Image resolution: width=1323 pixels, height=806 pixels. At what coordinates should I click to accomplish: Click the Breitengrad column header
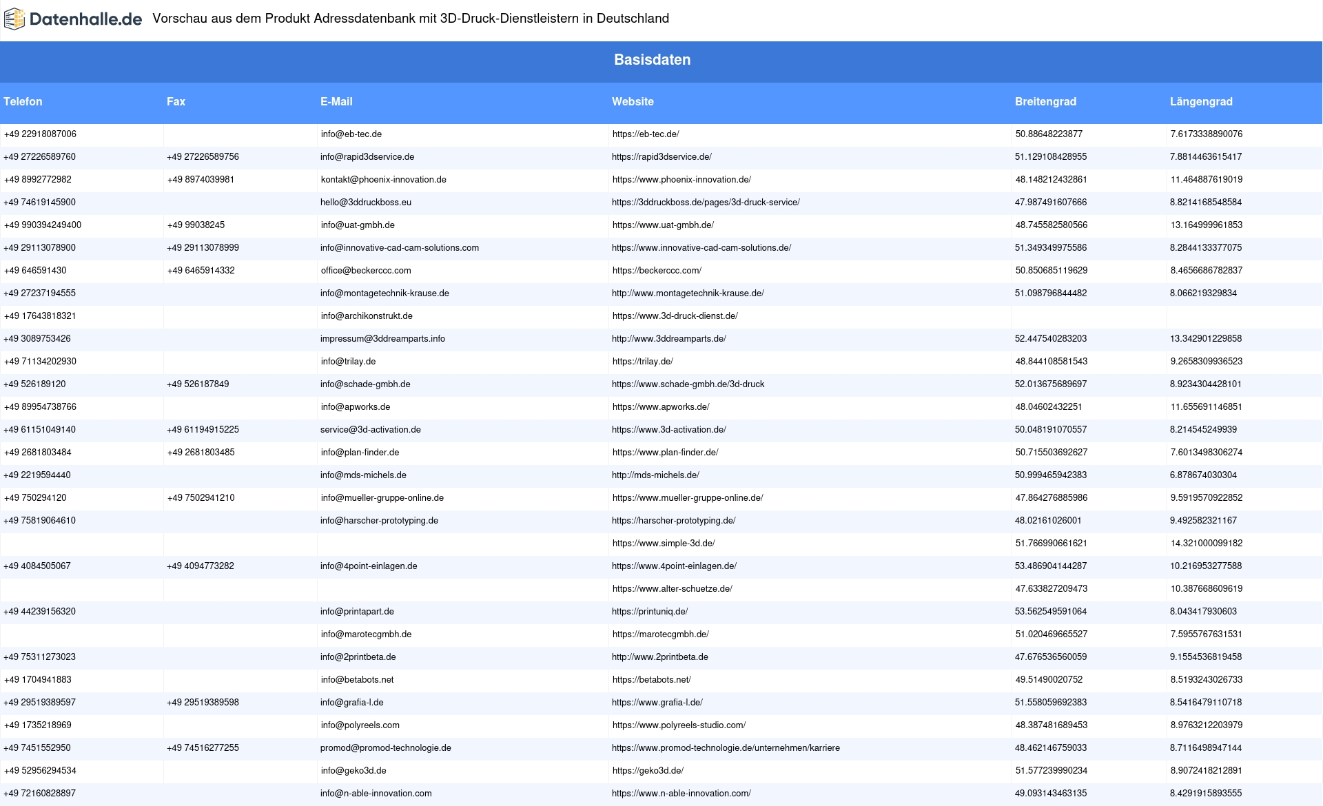coord(1045,101)
